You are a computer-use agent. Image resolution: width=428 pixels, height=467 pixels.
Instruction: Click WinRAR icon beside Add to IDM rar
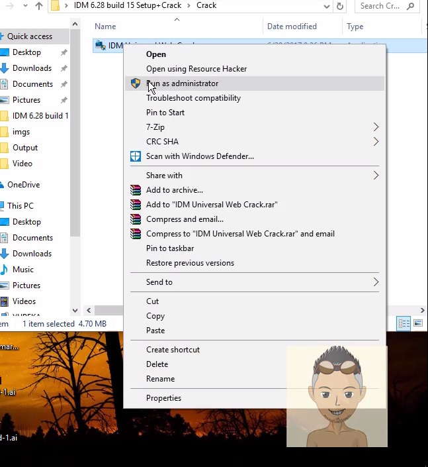pyautogui.click(x=136, y=205)
